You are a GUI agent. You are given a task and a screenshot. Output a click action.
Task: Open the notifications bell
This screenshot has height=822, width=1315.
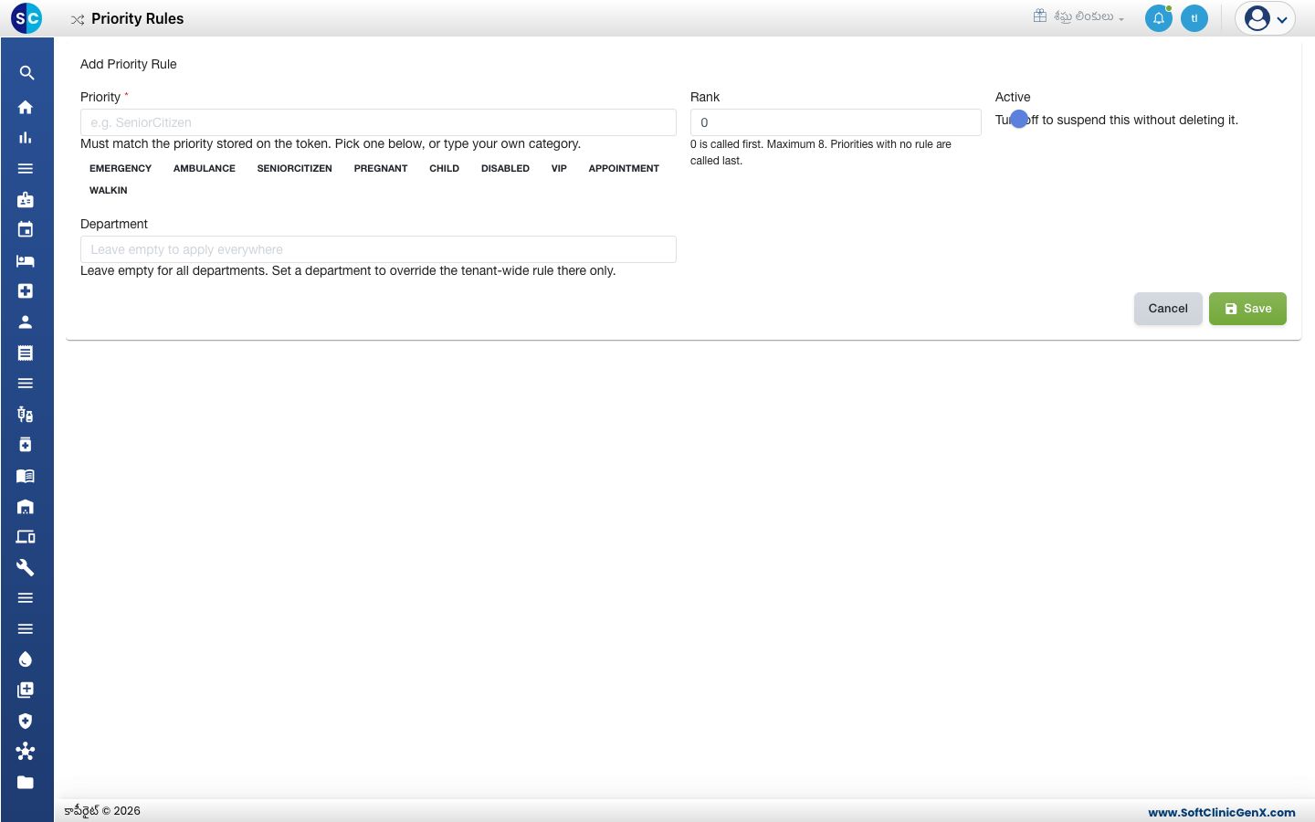1159,18
